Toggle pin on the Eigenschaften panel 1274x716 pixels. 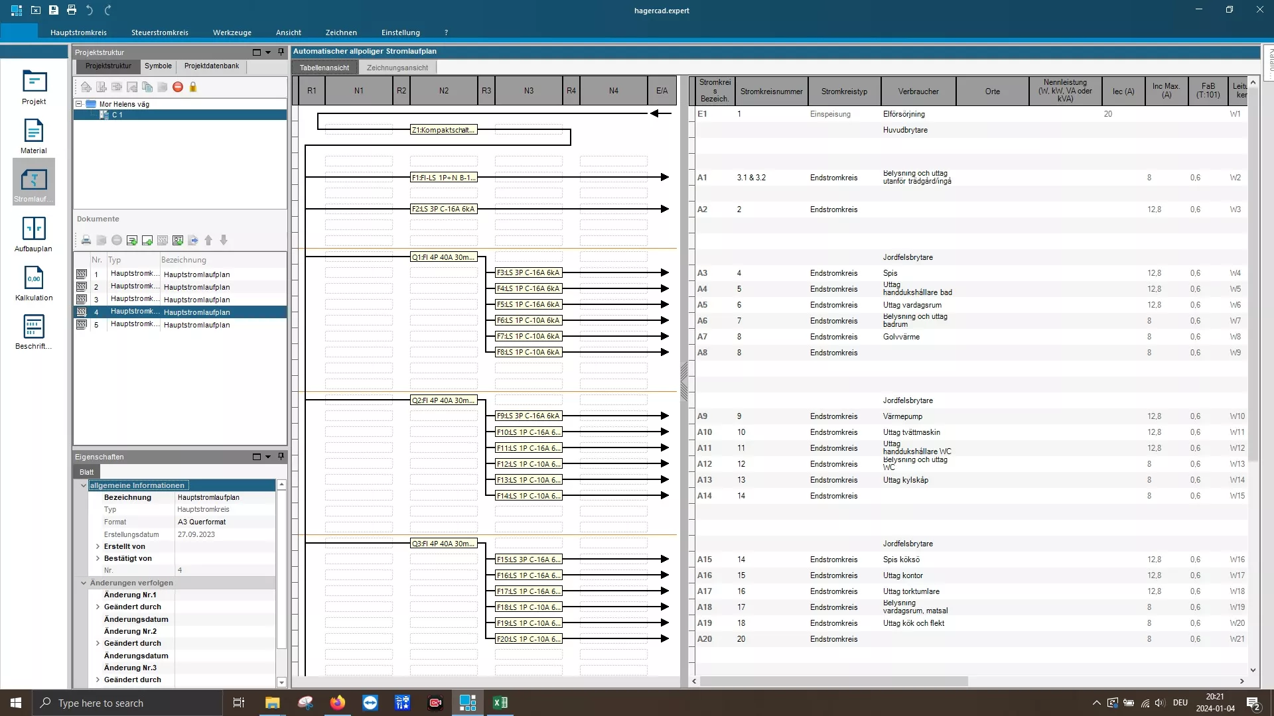click(x=281, y=456)
